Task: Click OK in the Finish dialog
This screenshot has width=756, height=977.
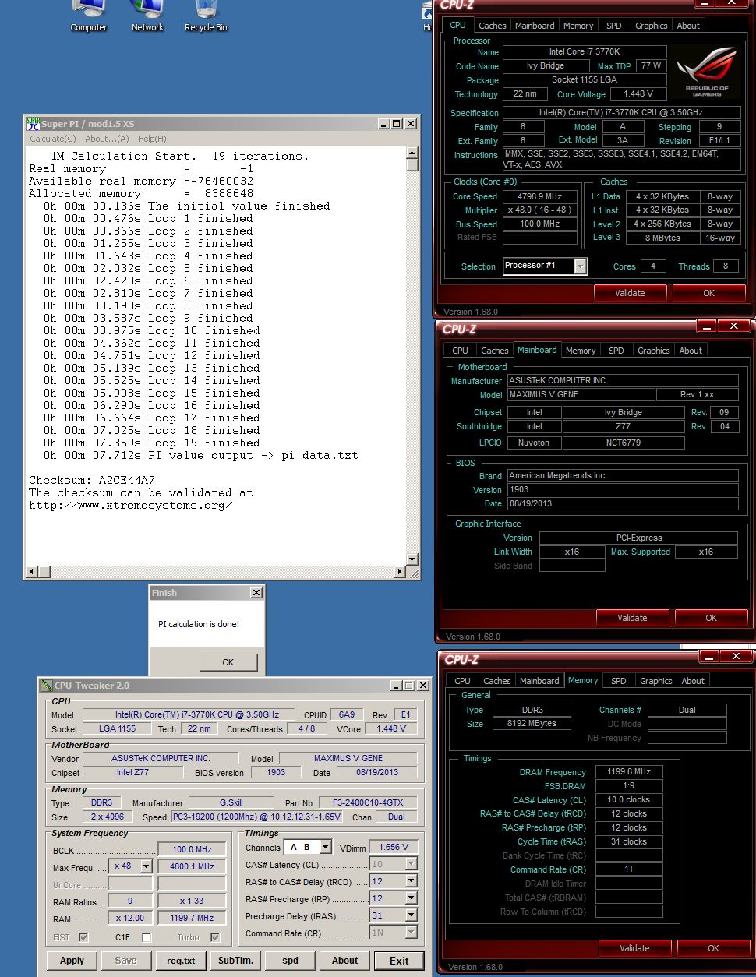Action: tap(228, 662)
